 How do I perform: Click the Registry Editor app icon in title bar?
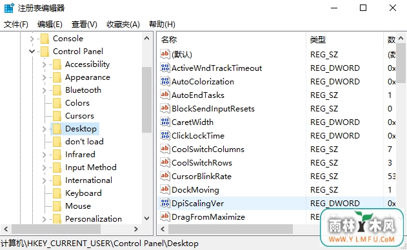tap(9, 8)
